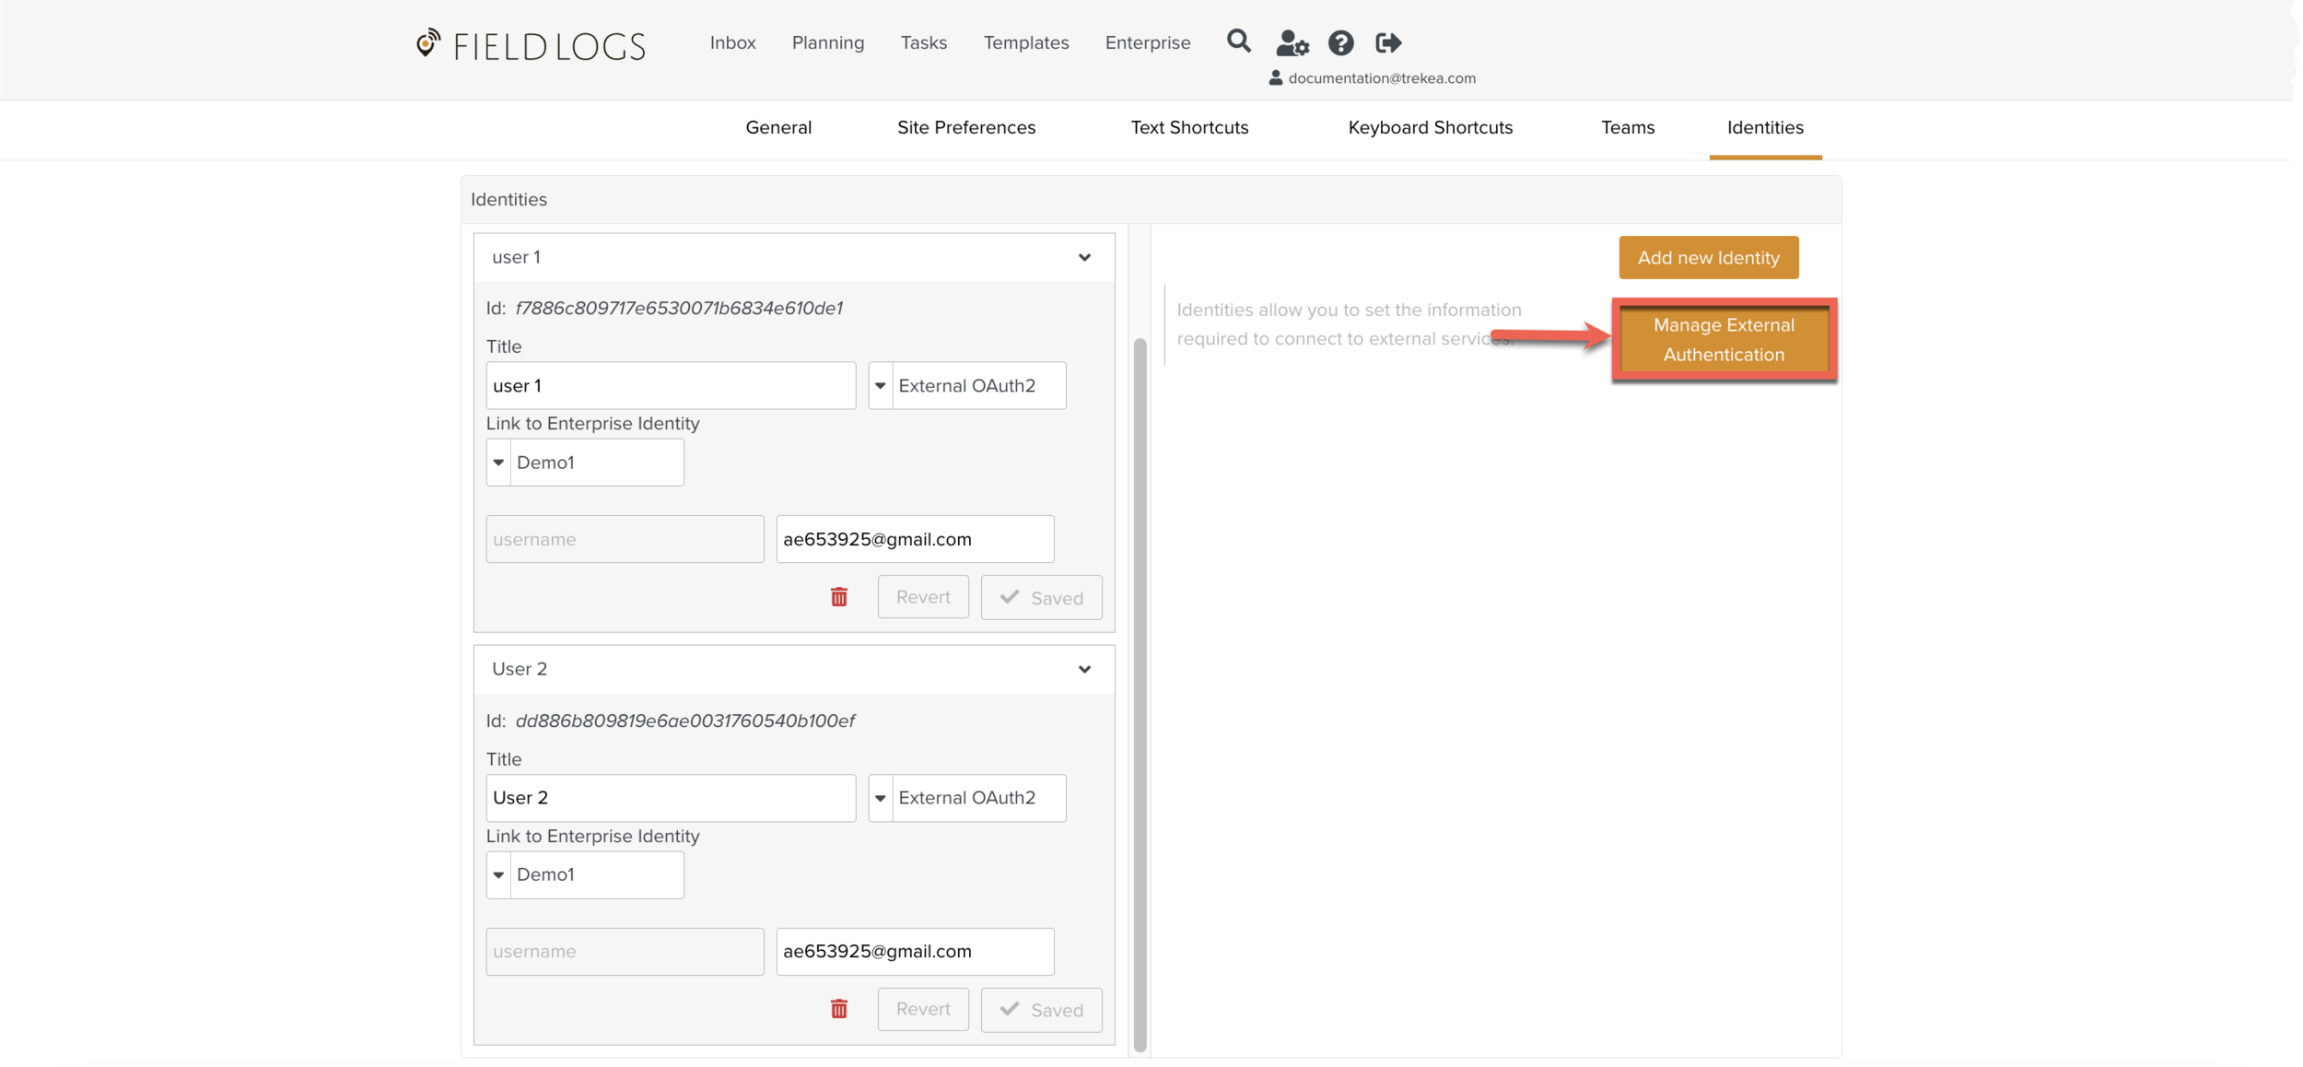Open user 1 External OAuth2 dropdown
Viewport: 2303px width, 1067px height.
point(881,385)
